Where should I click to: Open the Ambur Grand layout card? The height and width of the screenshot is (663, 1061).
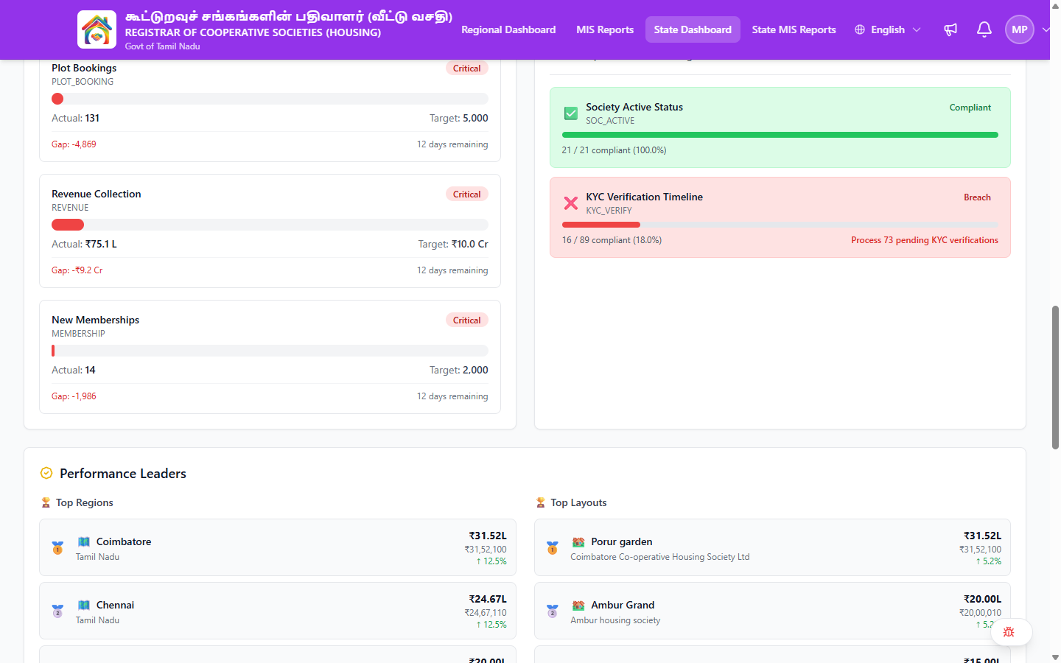coord(772,611)
